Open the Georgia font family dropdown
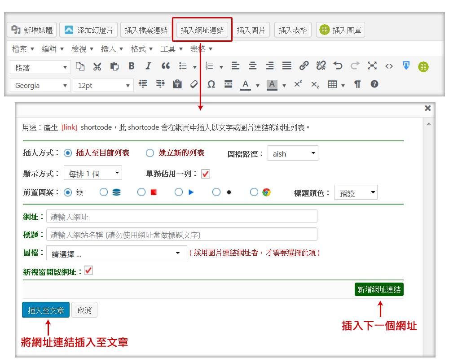Viewport: 449px width, 362px height. pos(40,85)
